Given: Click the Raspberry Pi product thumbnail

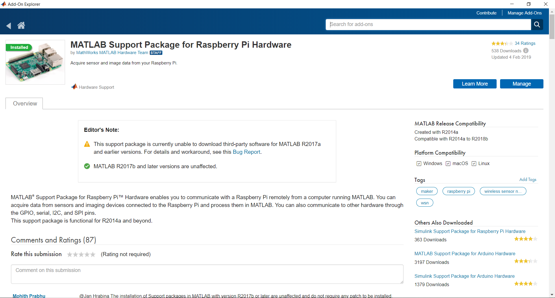Looking at the screenshot, I should coord(35,62).
